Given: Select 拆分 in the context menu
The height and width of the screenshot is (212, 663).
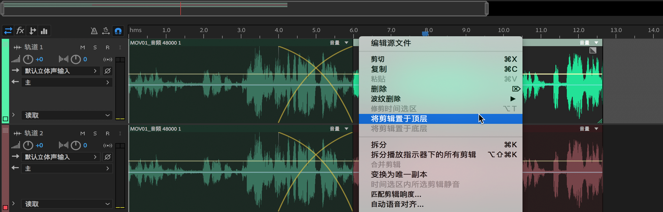Looking at the screenshot, I should [379, 145].
